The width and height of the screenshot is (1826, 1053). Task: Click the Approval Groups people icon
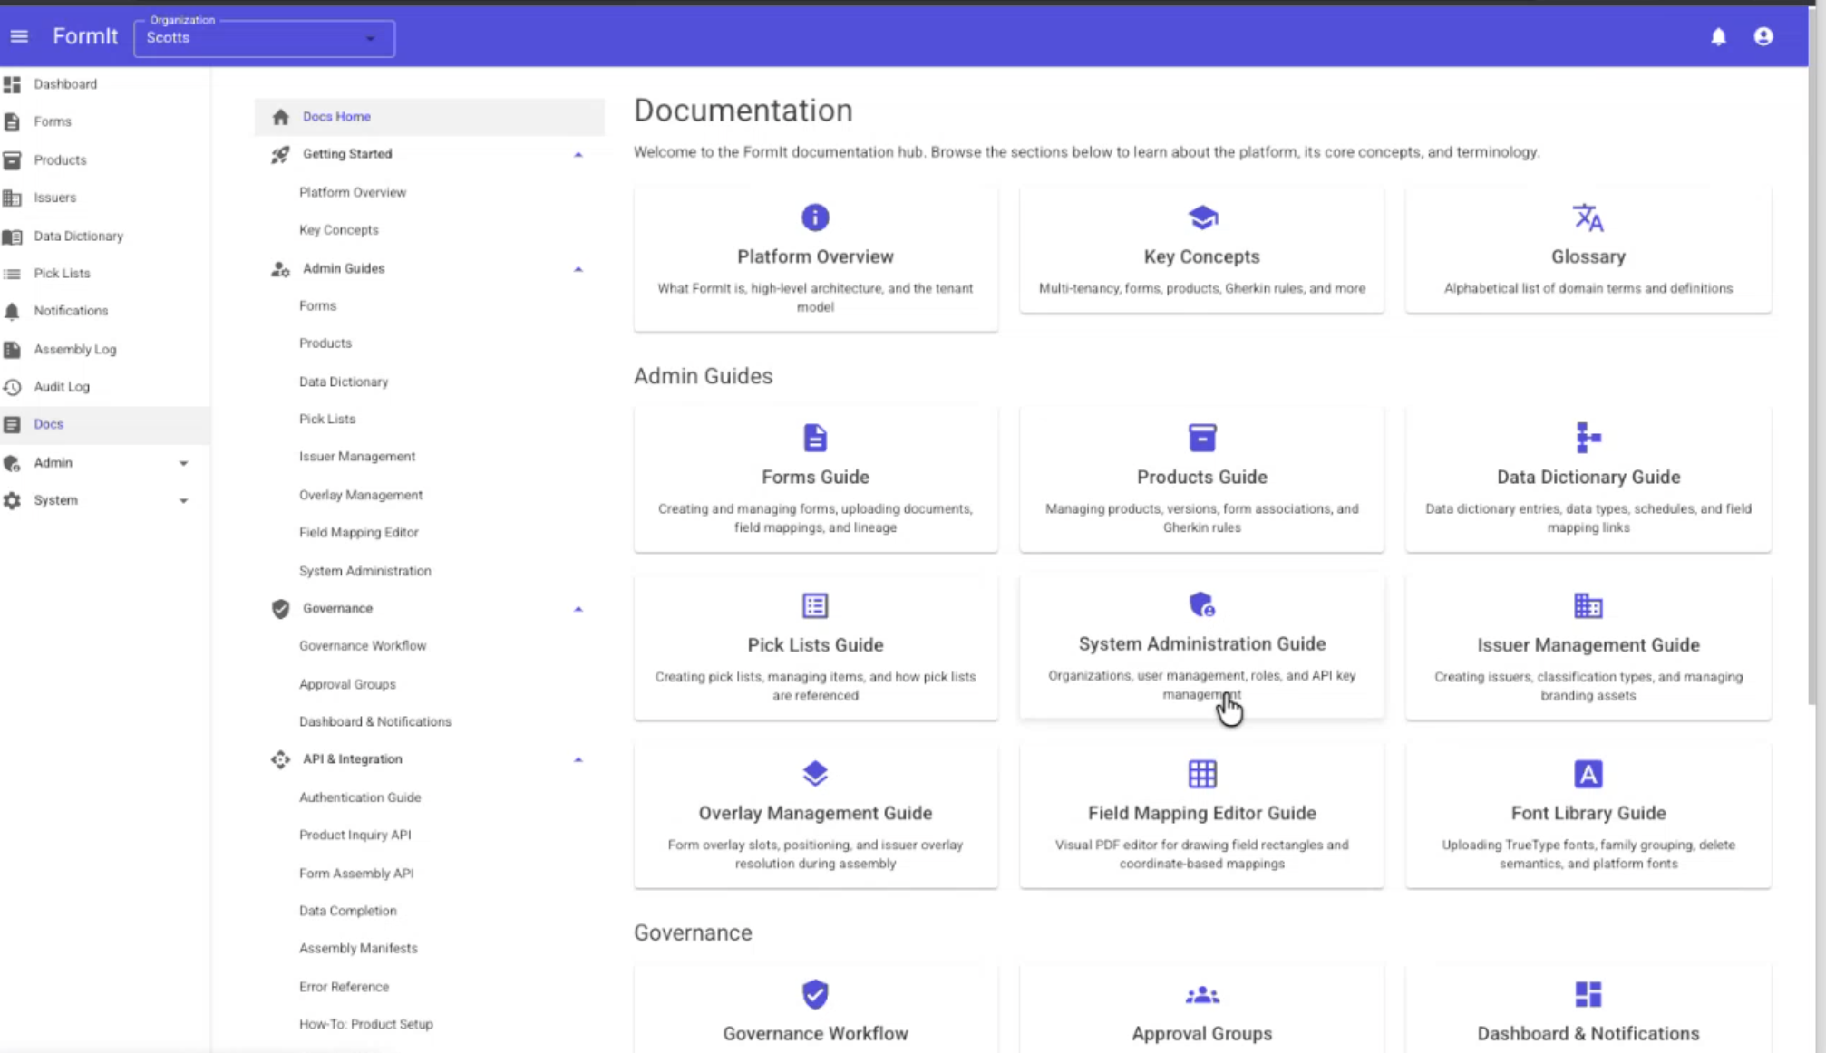point(1202,995)
